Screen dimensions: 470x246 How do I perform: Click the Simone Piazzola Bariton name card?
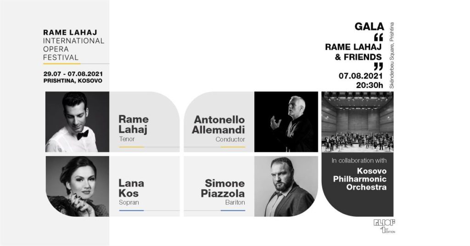219,186
